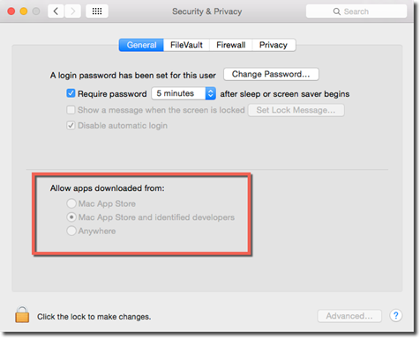Close the window using the red button
Screen dimensions: 420x338
(x=11, y=11)
